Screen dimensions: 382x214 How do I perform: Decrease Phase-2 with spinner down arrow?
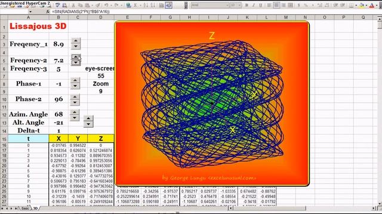(75, 102)
